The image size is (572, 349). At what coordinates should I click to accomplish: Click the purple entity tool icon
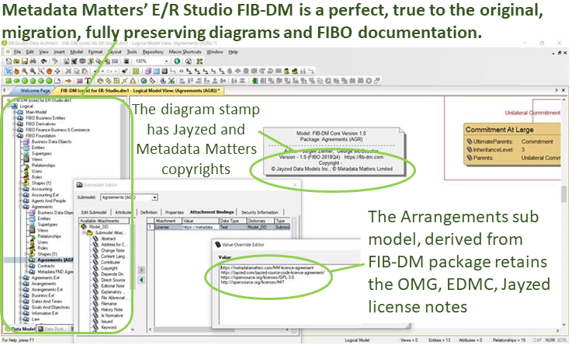pos(148,71)
